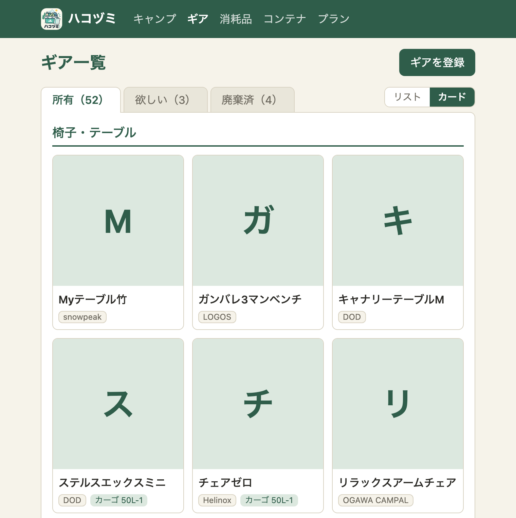This screenshot has height=518, width=516.
Task: Go to the 消耗品 page
Action: click(236, 19)
